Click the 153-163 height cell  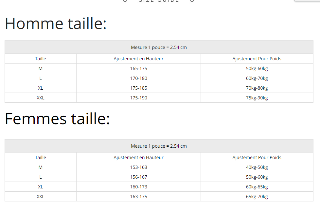[138, 167]
